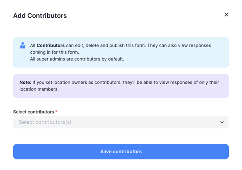The image size is (242, 170).
Task: Click the red required asterisk
Action: 56,111
